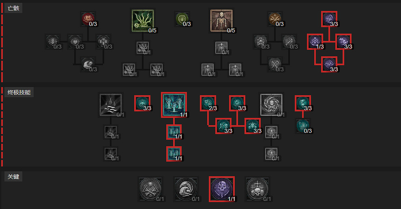401x209 pixels.
Task: Click the skull vortex Bone Storm skill 0/1
Action: click(x=271, y=105)
